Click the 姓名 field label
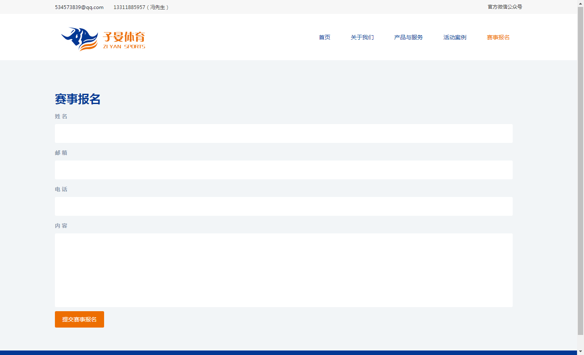This screenshot has height=355, width=584. click(61, 116)
